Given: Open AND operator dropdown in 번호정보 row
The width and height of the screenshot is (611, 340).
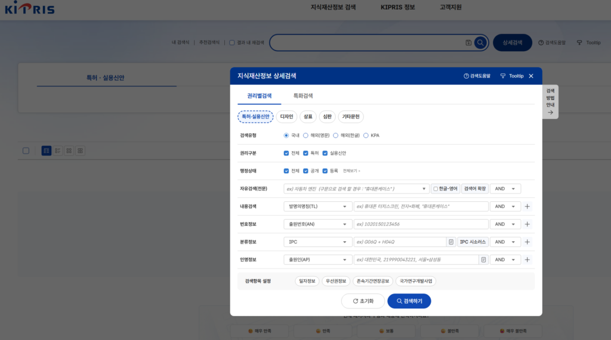Looking at the screenshot, I should pos(505,224).
